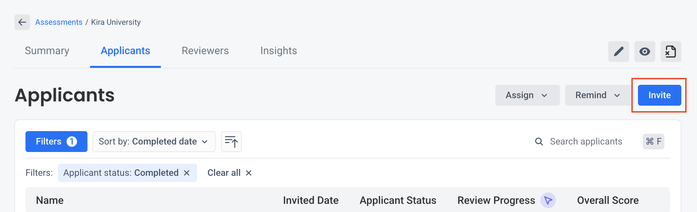Open the Filters button
Screen dimensions: 697x212
point(56,142)
